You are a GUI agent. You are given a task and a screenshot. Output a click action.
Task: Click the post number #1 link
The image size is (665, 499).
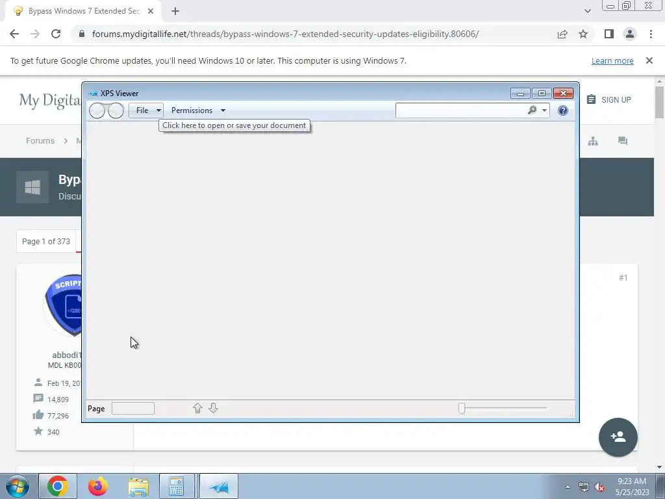[623, 277]
